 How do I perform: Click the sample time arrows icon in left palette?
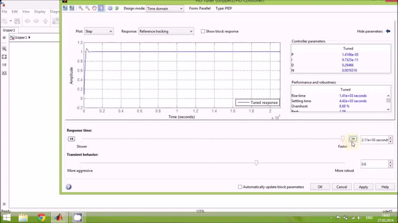[x=4, y=65]
